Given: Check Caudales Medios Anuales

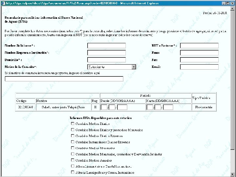Looking at the screenshot, I should tap(73, 160).
